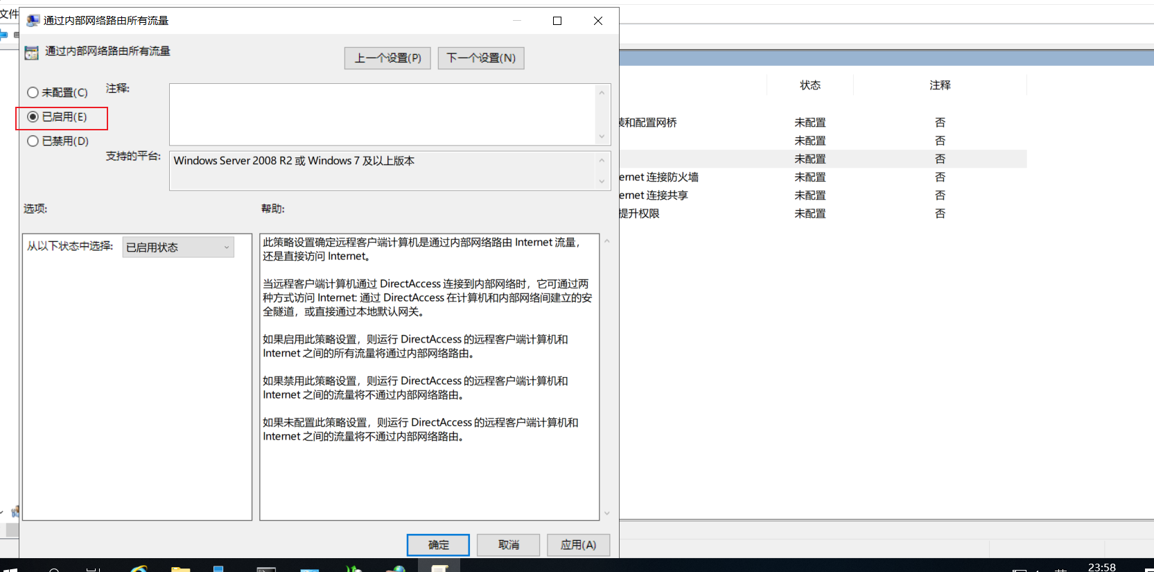Open the 已启用状态 dropdown list

point(178,247)
